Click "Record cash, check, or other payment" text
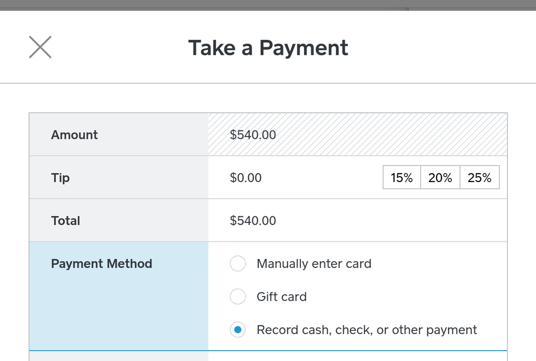The image size is (536, 361). pyautogui.click(x=367, y=329)
